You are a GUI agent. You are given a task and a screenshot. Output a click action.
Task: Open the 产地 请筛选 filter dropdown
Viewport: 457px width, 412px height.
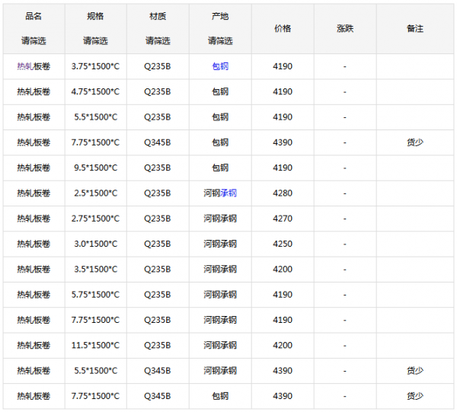pyautogui.click(x=220, y=41)
